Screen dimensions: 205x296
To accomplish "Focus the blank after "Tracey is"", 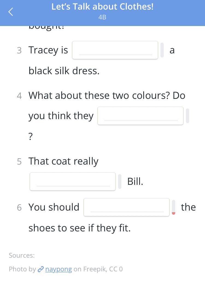I will pos(115,50).
